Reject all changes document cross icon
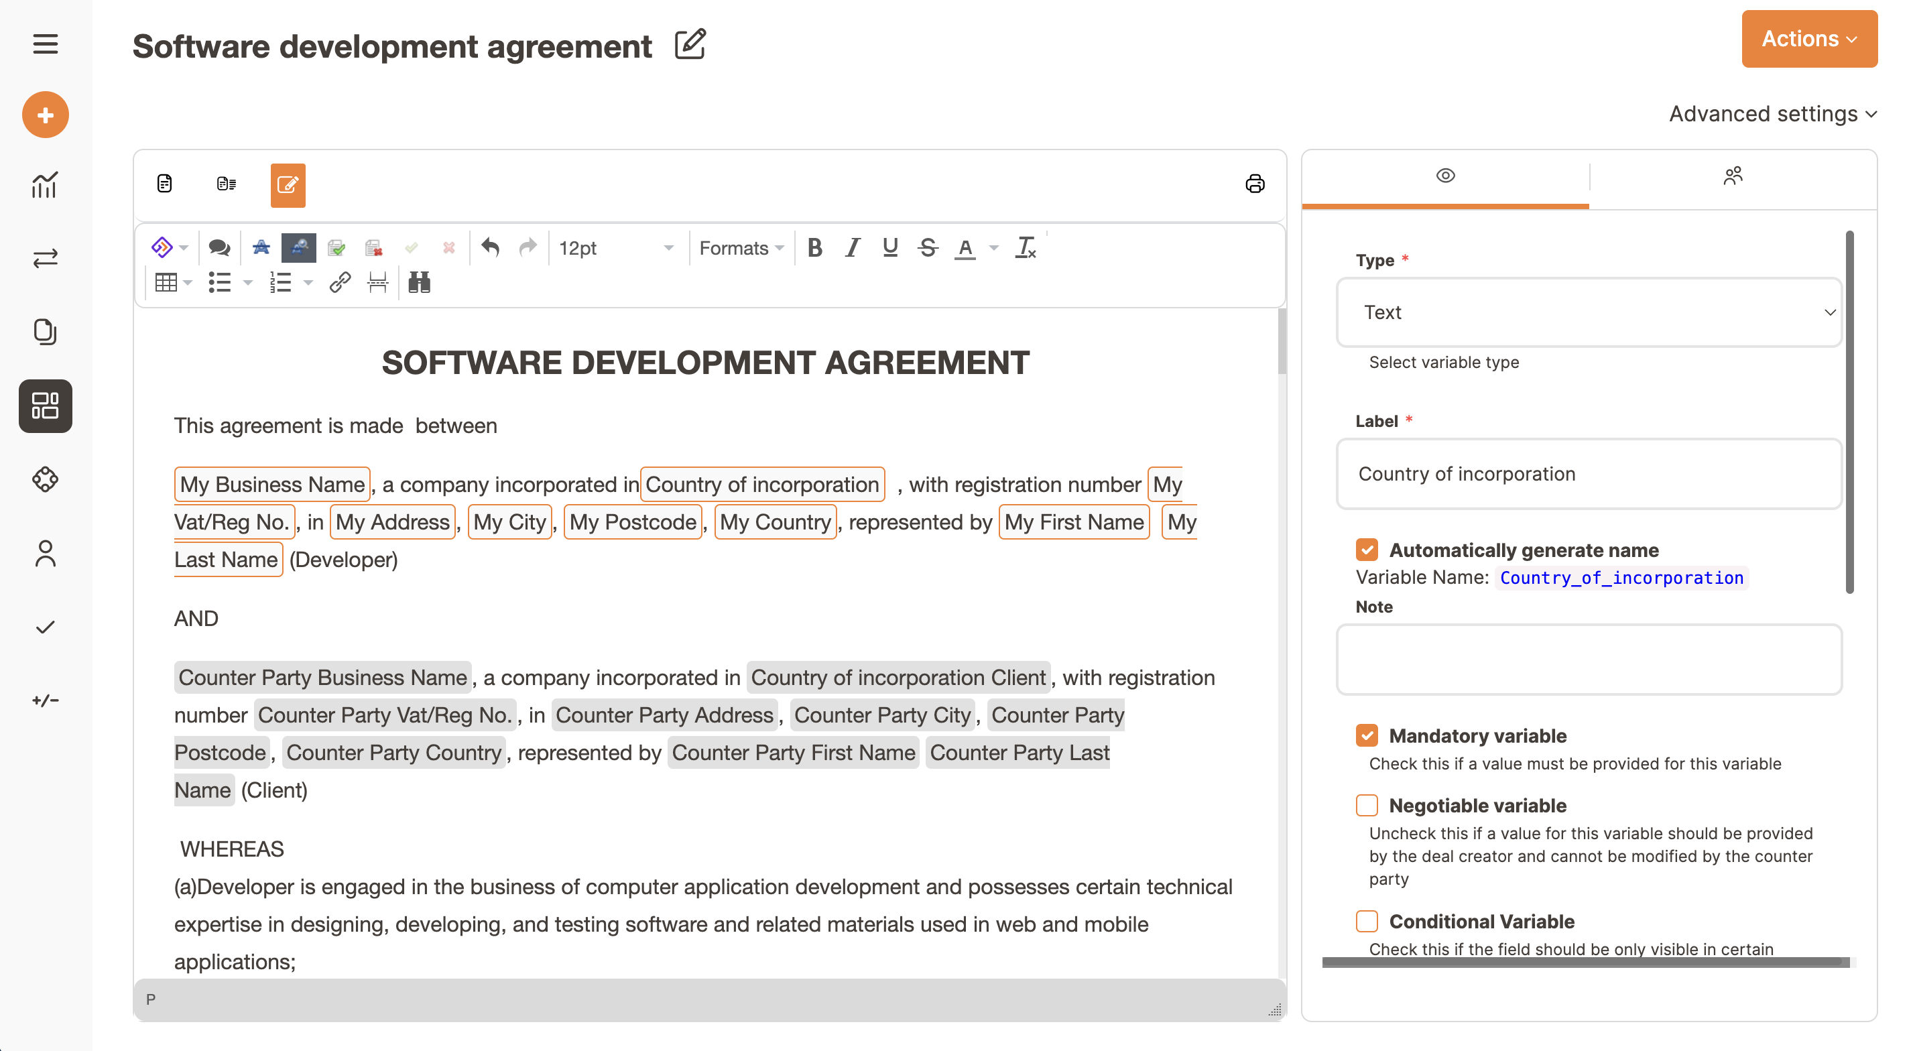This screenshot has height=1051, width=1913. coord(373,247)
